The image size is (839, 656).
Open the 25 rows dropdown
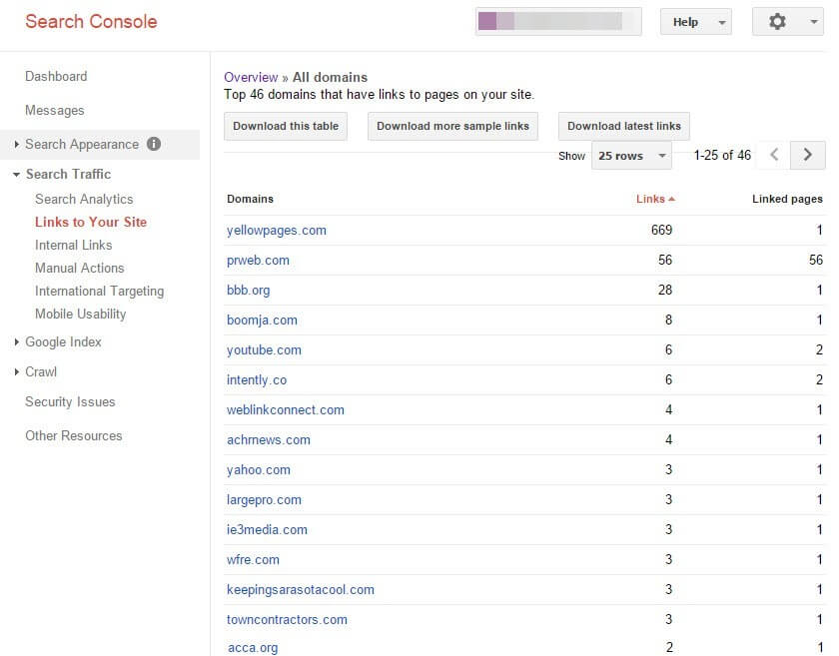(631, 156)
